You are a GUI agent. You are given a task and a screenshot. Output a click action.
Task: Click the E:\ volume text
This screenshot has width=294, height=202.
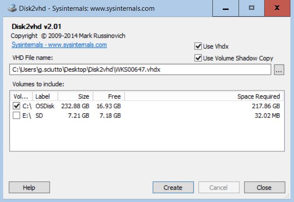[x=27, y=116]
